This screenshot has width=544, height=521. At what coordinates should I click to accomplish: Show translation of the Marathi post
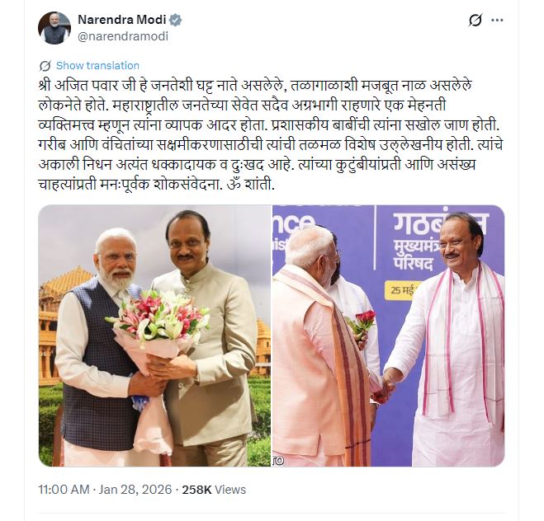pyautogui.click(x=97, y=65)
